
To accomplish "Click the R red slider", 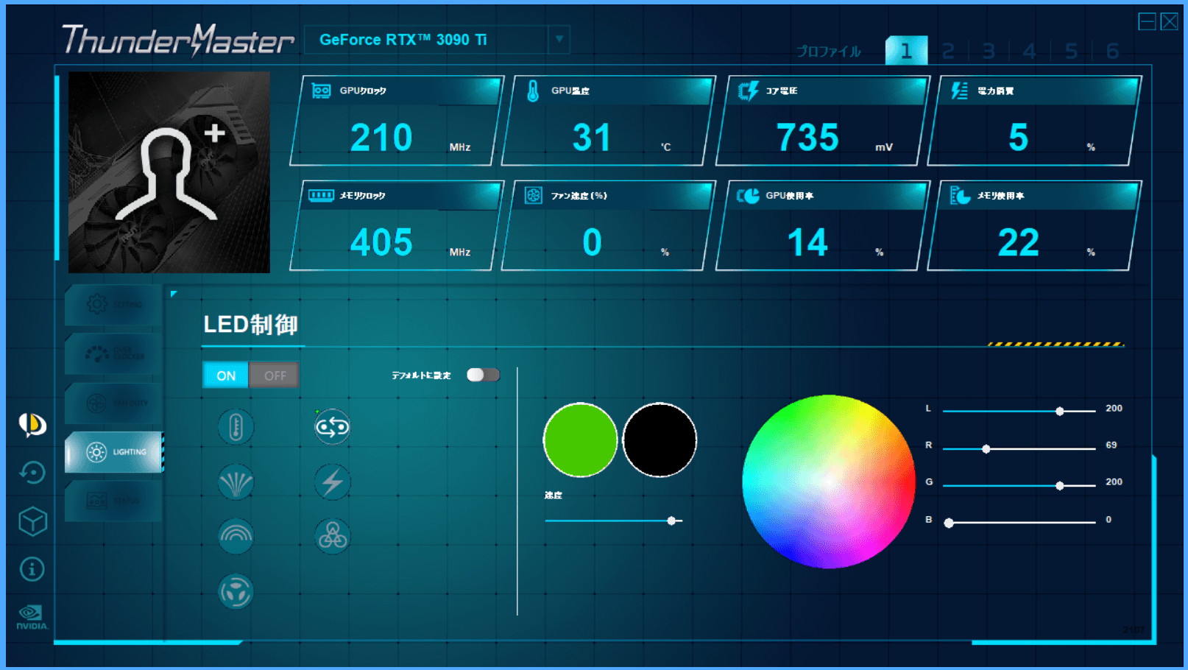I will (1019, 448).
